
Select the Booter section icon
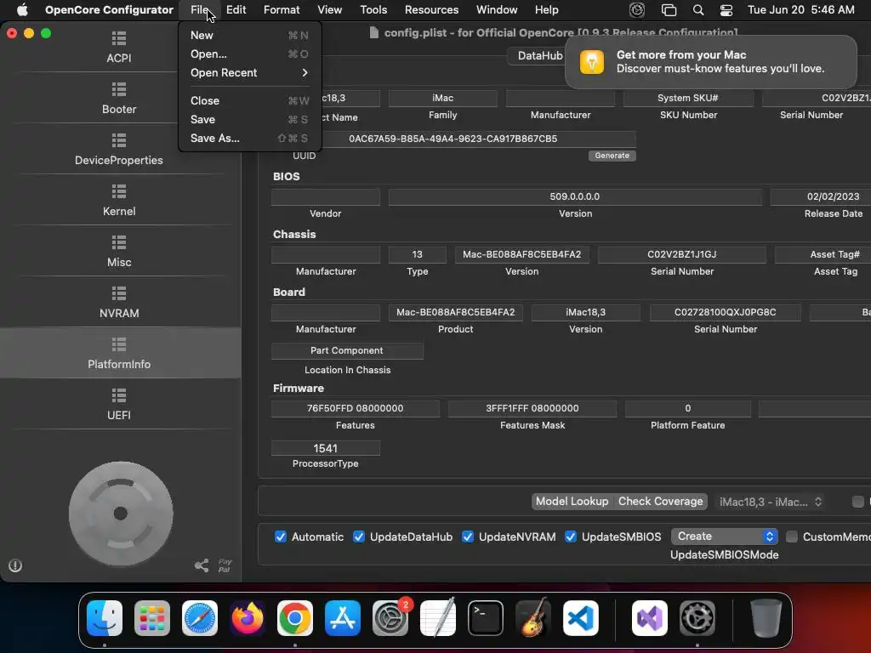(x=119, y=89)
